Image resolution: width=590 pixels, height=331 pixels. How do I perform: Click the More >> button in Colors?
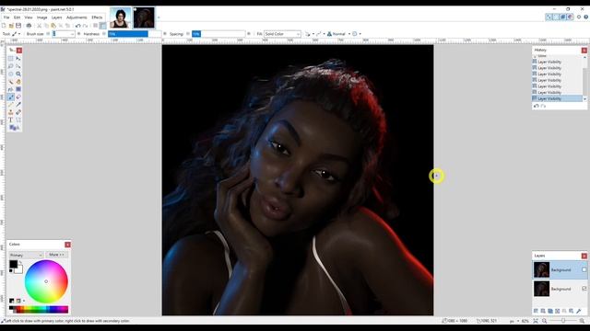point(56,255)
